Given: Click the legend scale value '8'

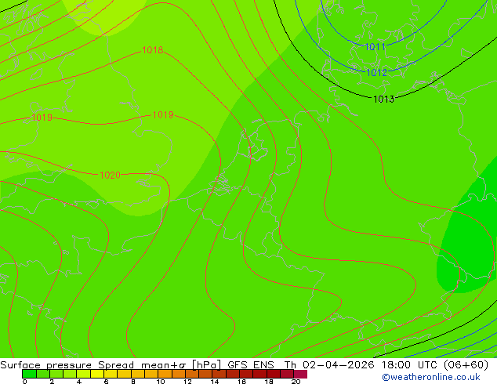Looking at the screenshot, I should (133, 382).
